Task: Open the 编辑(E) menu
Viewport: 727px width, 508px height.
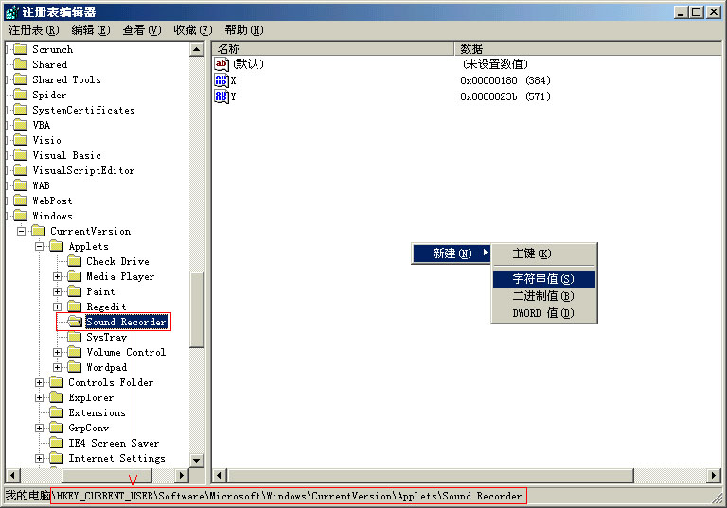Action: [x=91, y=30]
